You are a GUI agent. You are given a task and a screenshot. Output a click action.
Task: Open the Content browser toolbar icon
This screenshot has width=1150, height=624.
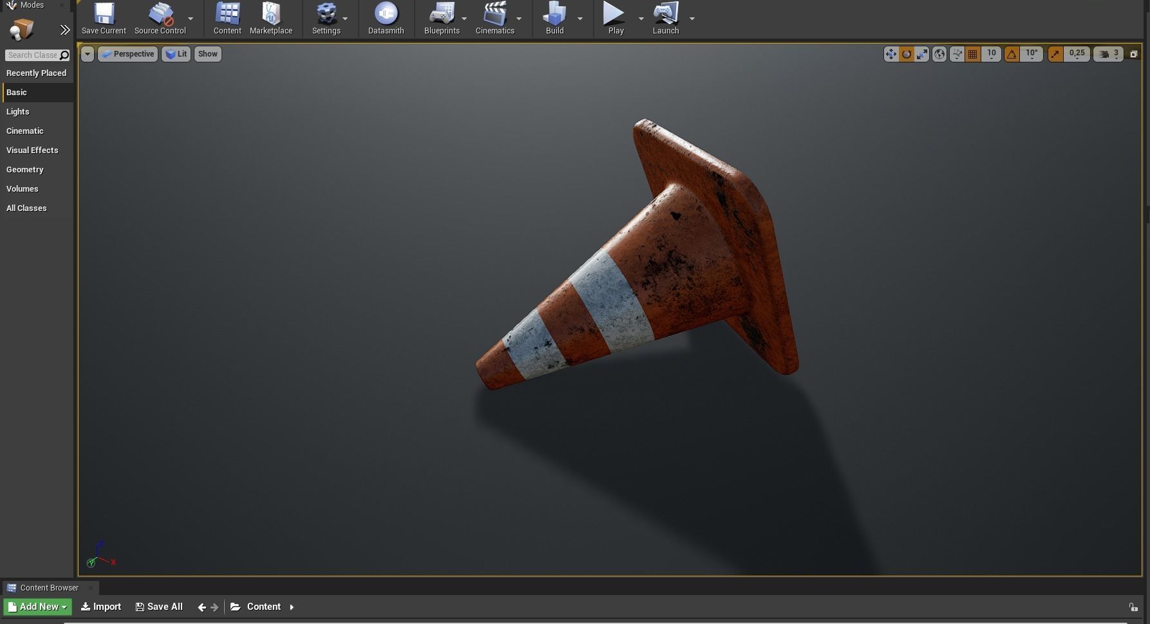click(x=227, y=19)
